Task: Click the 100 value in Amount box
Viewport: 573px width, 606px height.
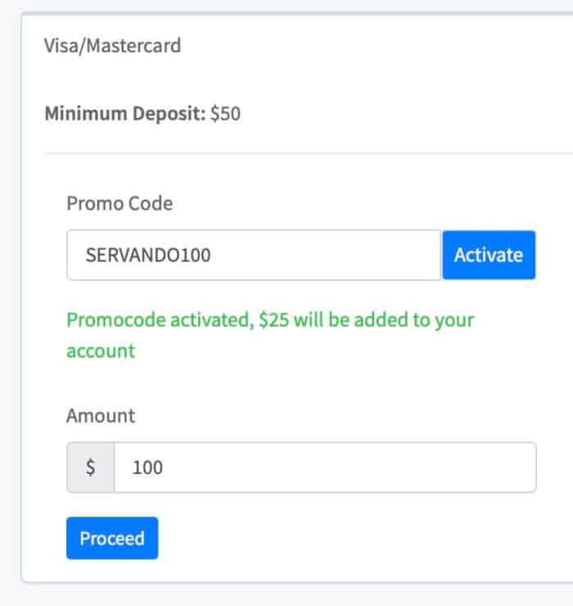Action: click(147, 468)
